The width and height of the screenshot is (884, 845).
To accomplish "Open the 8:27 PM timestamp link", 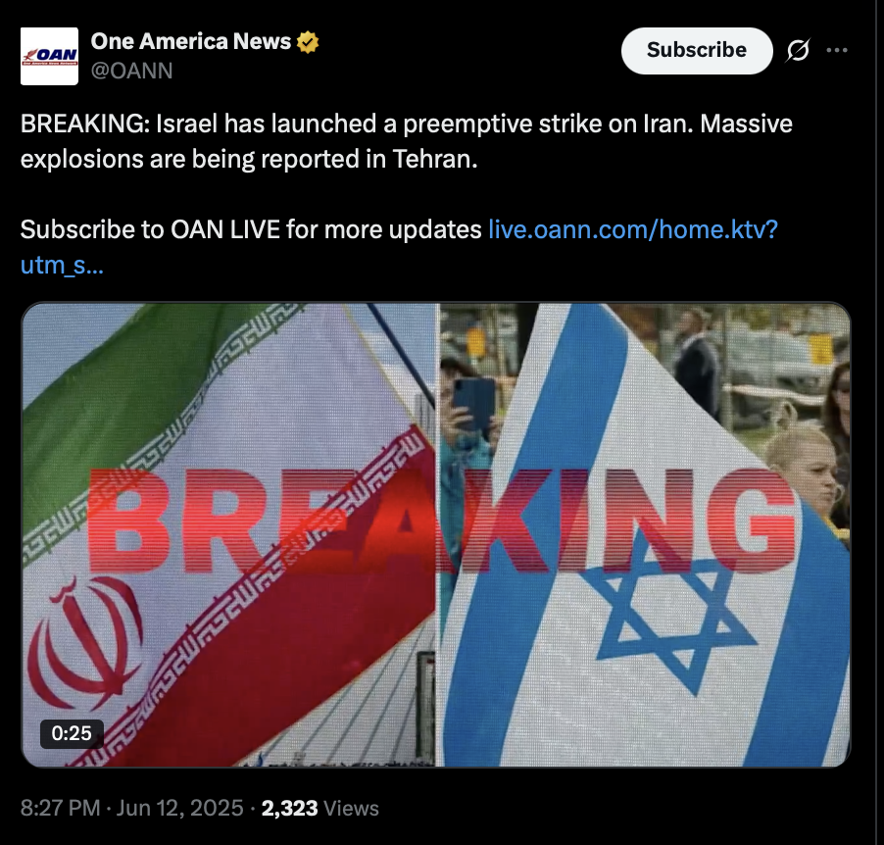I will 61,809.
